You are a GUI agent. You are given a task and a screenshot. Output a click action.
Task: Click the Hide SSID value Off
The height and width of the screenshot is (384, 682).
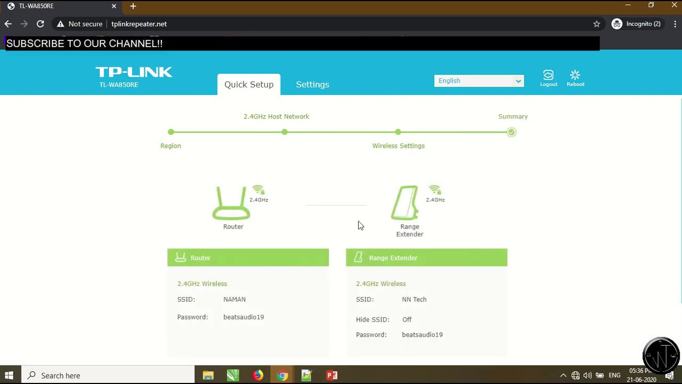click(x=407, y=319)
